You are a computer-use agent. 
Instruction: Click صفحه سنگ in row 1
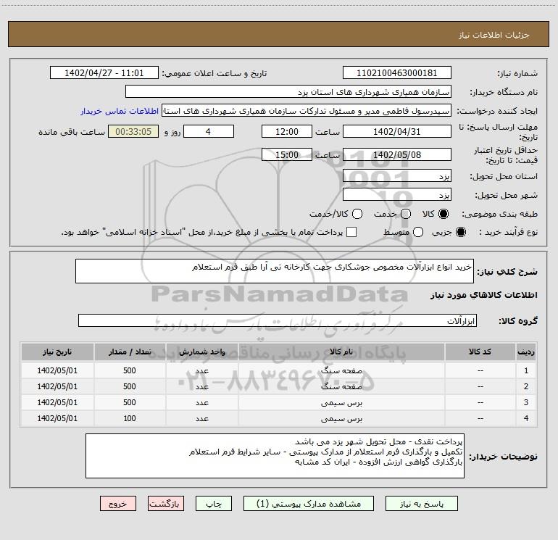tap(341, 370)
